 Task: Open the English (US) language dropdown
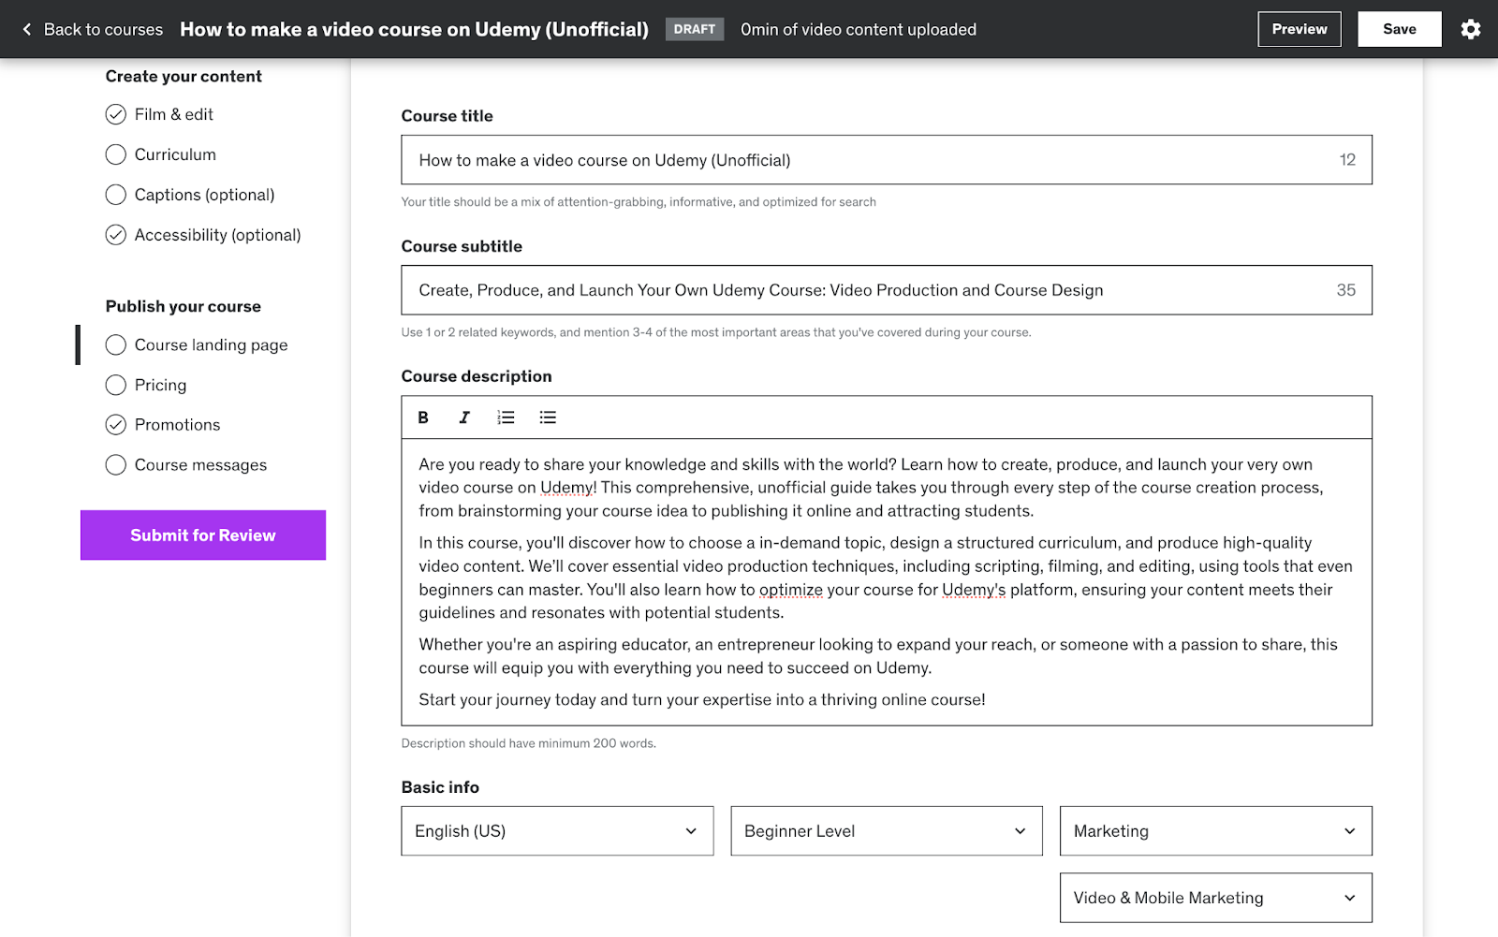556,830
